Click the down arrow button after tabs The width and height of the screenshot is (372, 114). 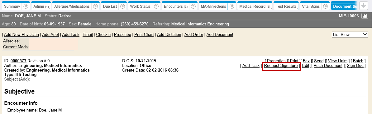[x=364, y=6]
